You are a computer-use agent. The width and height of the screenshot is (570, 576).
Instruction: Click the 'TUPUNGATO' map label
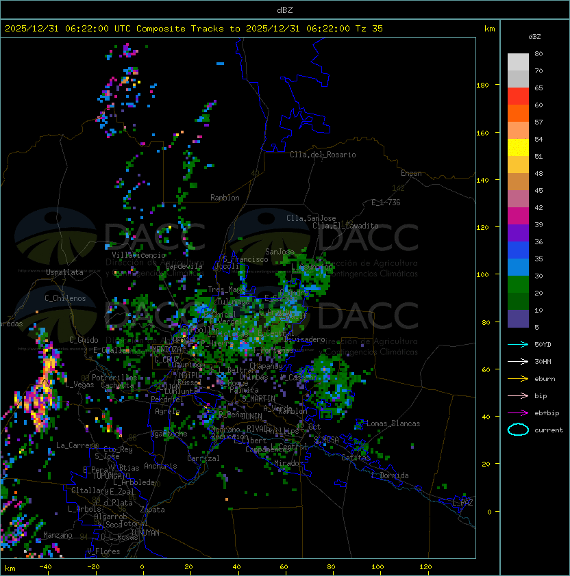pyautogui.click(x=112, y=476)
